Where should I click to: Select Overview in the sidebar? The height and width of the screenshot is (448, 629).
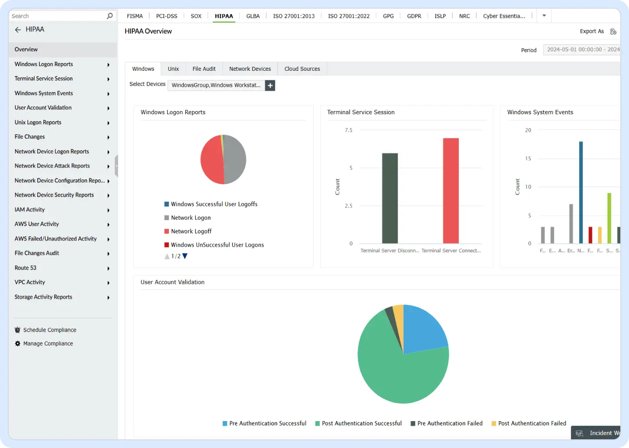click(63, 49)
